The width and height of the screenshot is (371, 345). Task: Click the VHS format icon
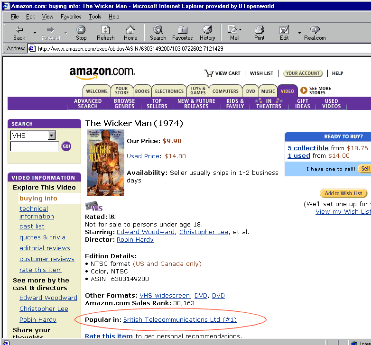click(94, 206)
